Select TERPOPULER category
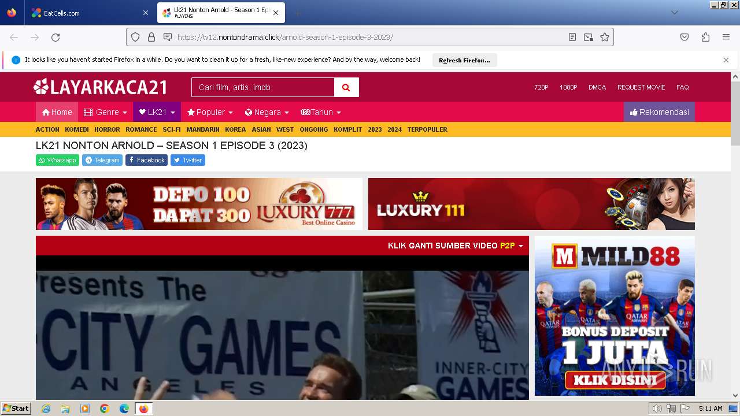The width and height of the screenshot is (740, 416). coord(427,129)
